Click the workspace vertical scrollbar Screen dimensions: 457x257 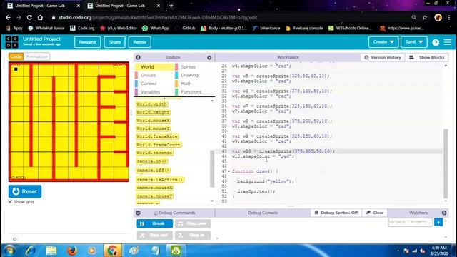coord(446,163)
